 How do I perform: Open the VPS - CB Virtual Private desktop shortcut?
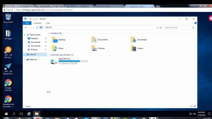point(8,69)
